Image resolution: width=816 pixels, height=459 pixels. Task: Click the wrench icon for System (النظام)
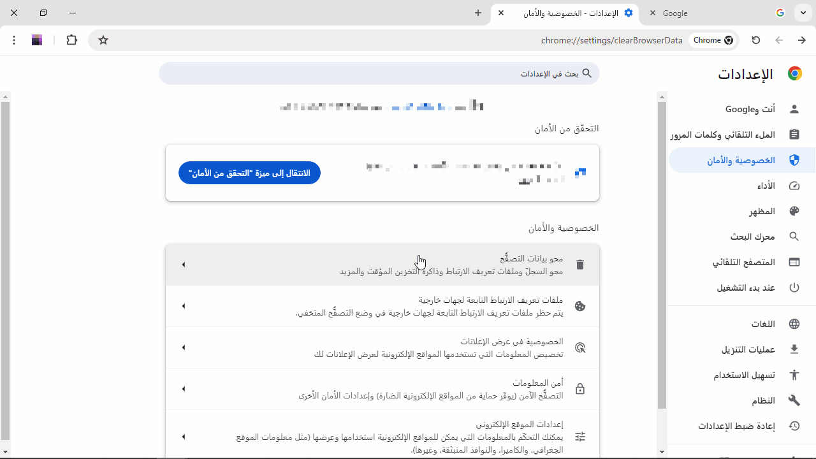click(794, 400)
